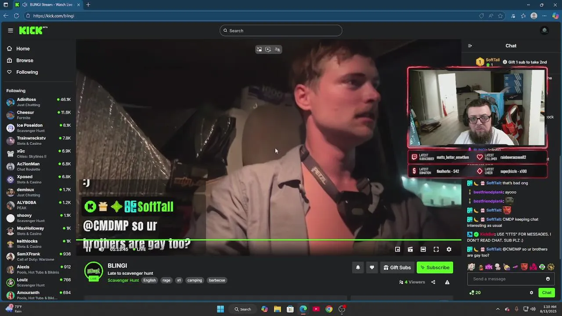562x316 pixels.
Task: Click the HYPE emote in quick emotes
Action: tap(489, 267)
